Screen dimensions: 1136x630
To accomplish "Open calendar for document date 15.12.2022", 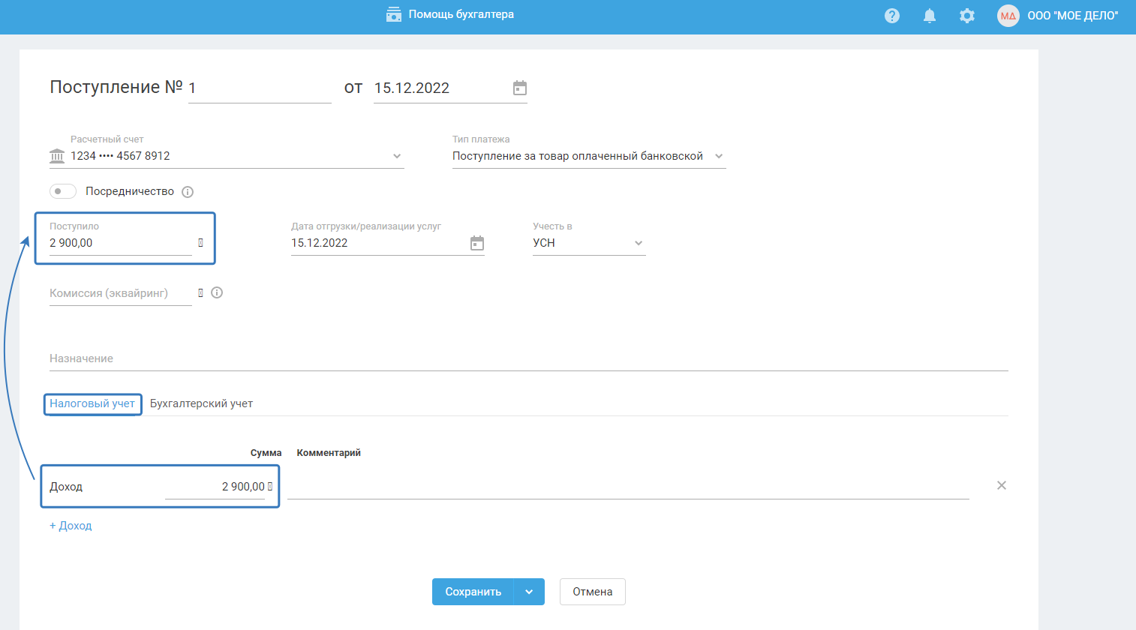I will click(520, 88).
